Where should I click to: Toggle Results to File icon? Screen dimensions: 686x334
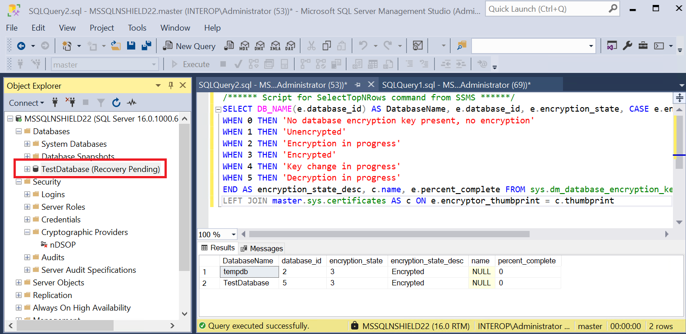coord(388,64)
